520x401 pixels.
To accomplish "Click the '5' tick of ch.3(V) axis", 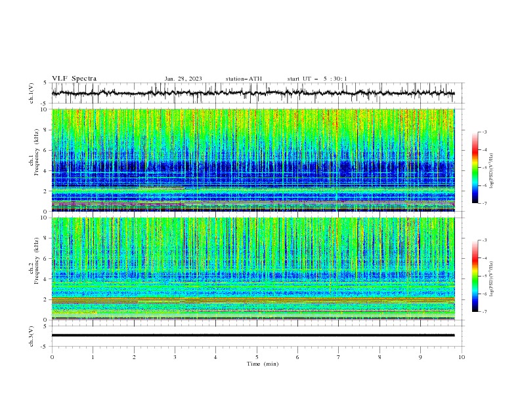I will click(45, 326).
